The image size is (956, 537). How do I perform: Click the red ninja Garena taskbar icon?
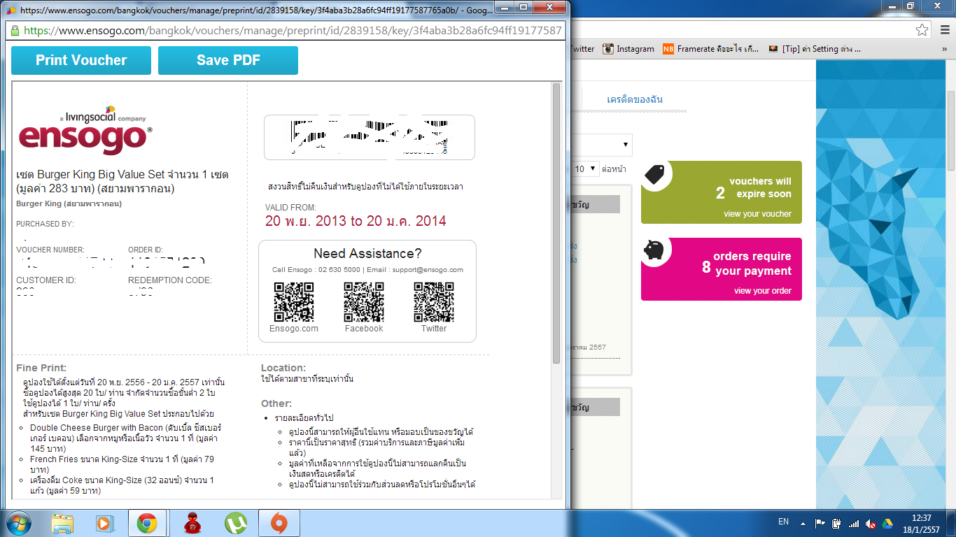[x=193, y=523]
